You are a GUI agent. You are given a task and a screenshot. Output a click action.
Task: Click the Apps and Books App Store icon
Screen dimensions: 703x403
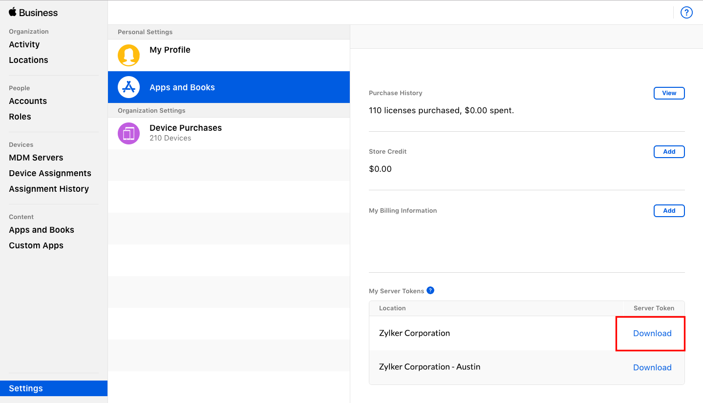(x=128, y=87)
